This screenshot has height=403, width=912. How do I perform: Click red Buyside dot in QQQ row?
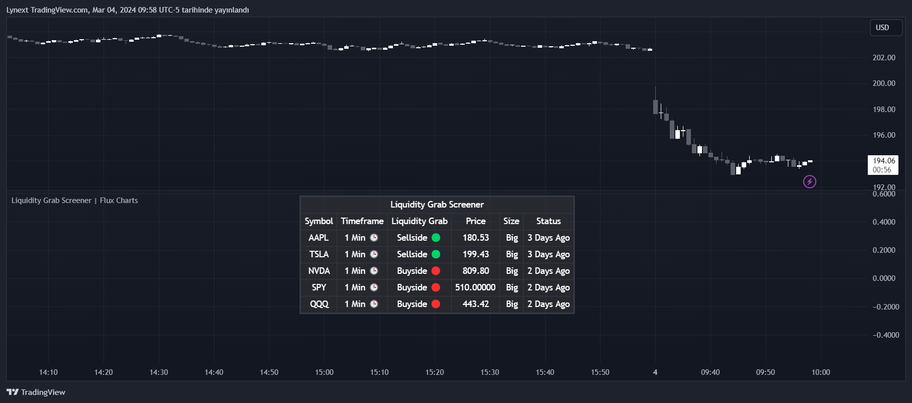tap(436, 304)
